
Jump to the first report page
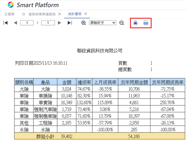coord(5,23)
